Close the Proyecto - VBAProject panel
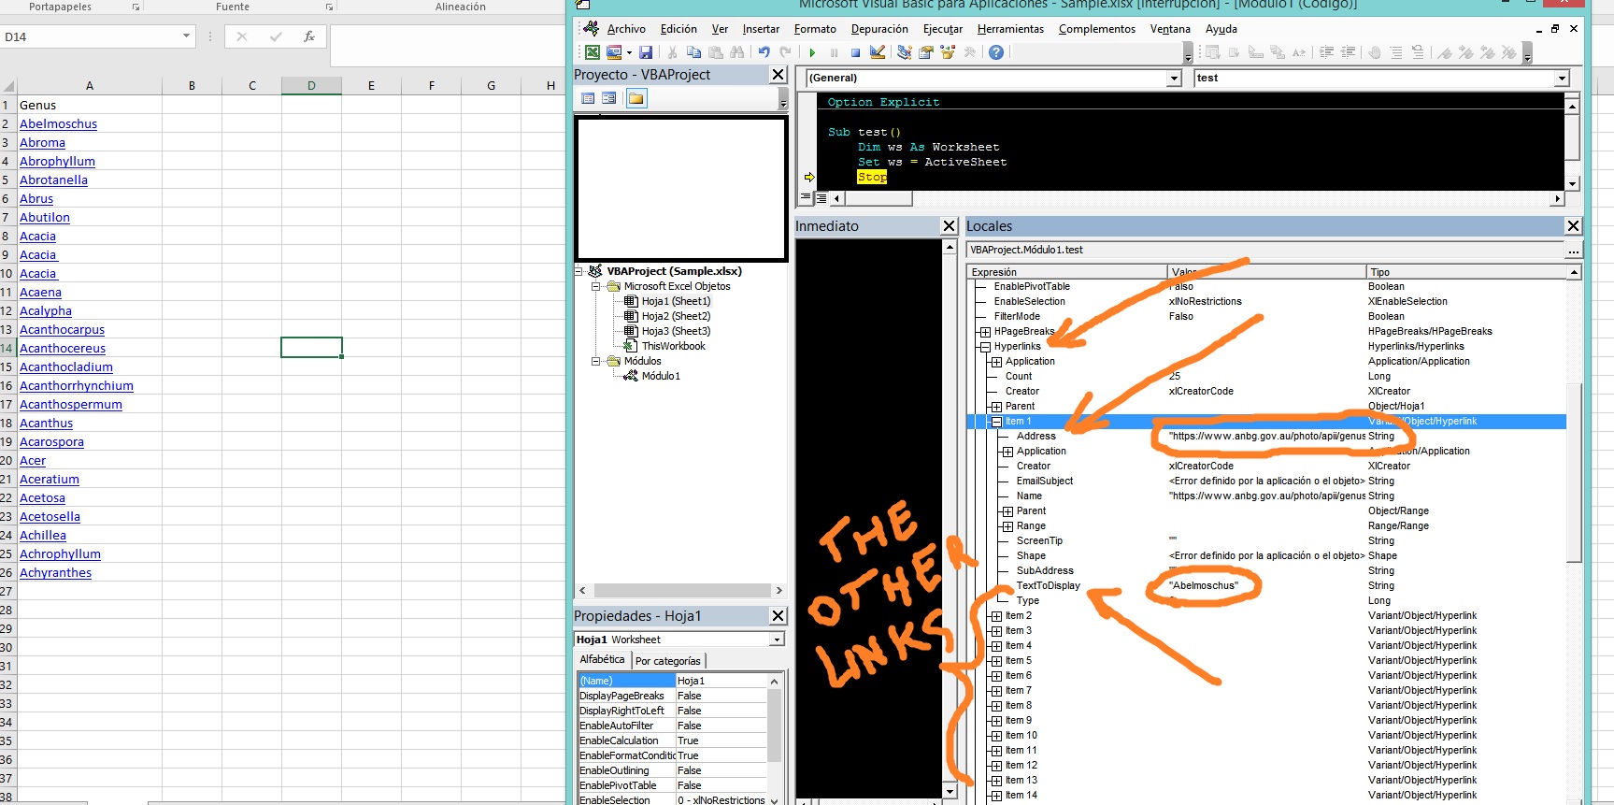Viewport: 1614px width, 805px height. coord(778,75)
